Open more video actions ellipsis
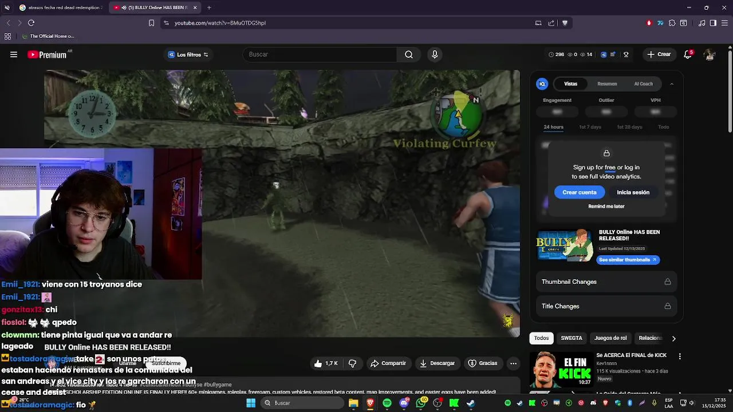 [x=513, y=363]
